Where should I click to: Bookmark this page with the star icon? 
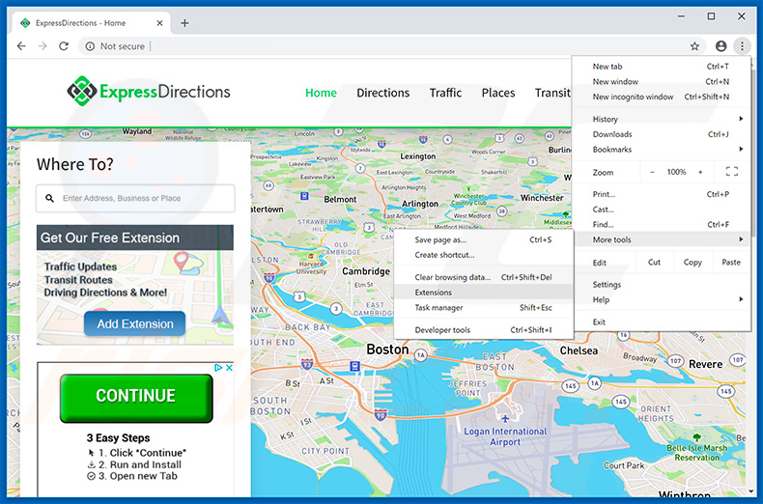coord(694,46)
